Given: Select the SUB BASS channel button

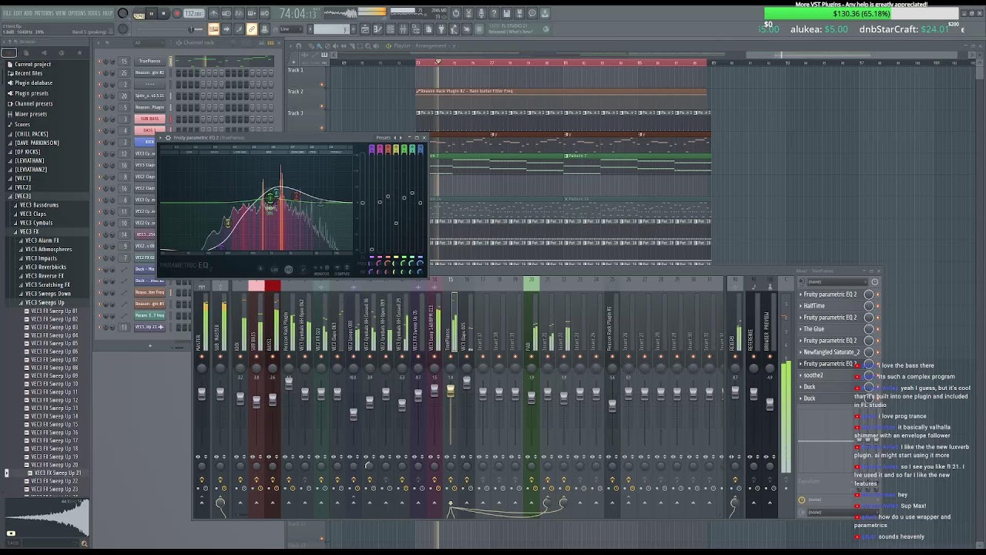Looking at the screenshot, I should [x=149, y=119].
